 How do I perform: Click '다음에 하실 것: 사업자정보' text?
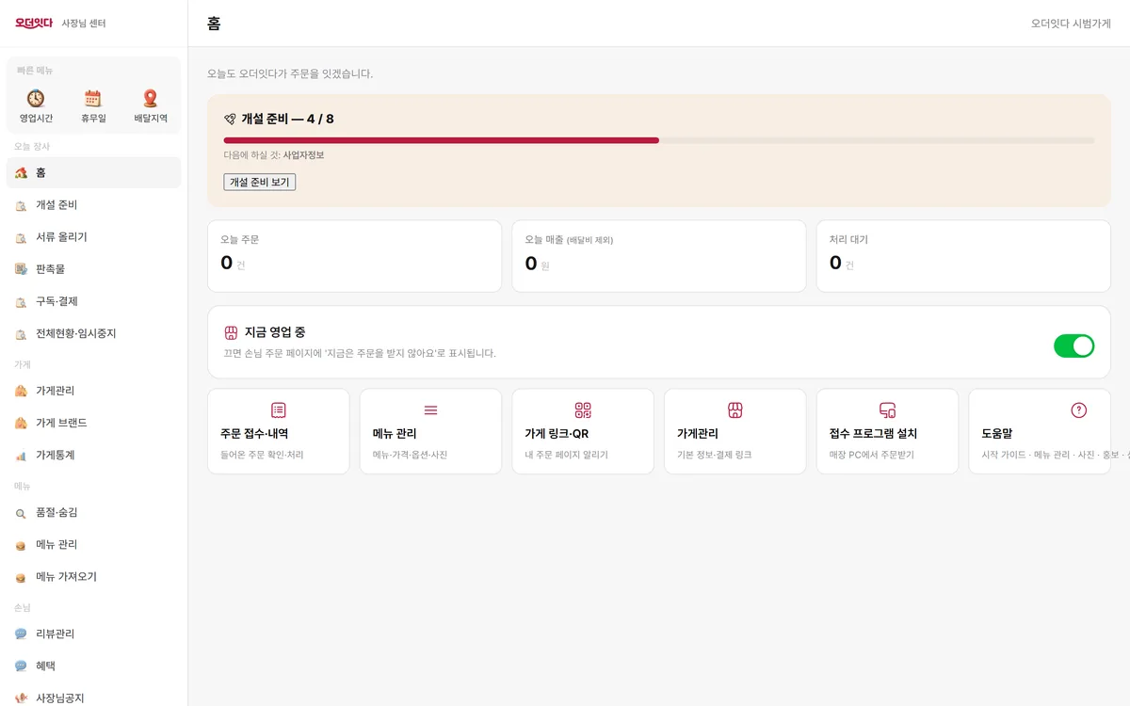coord(274,155)
